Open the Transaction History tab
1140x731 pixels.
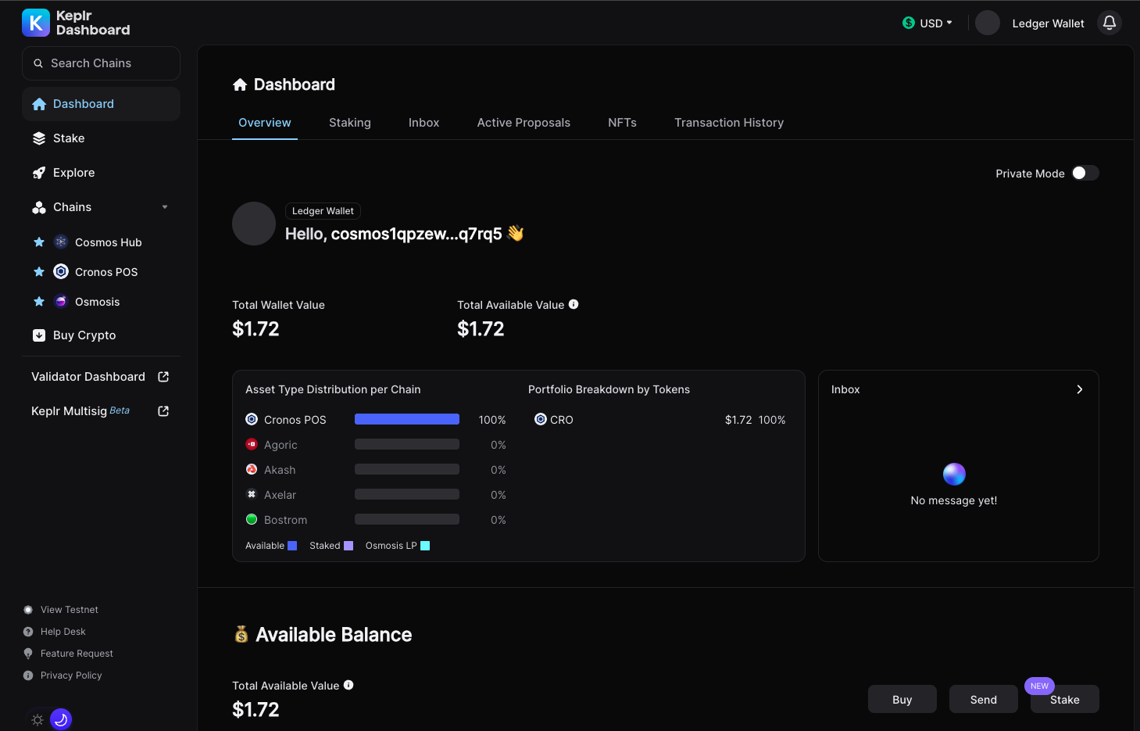728,123
